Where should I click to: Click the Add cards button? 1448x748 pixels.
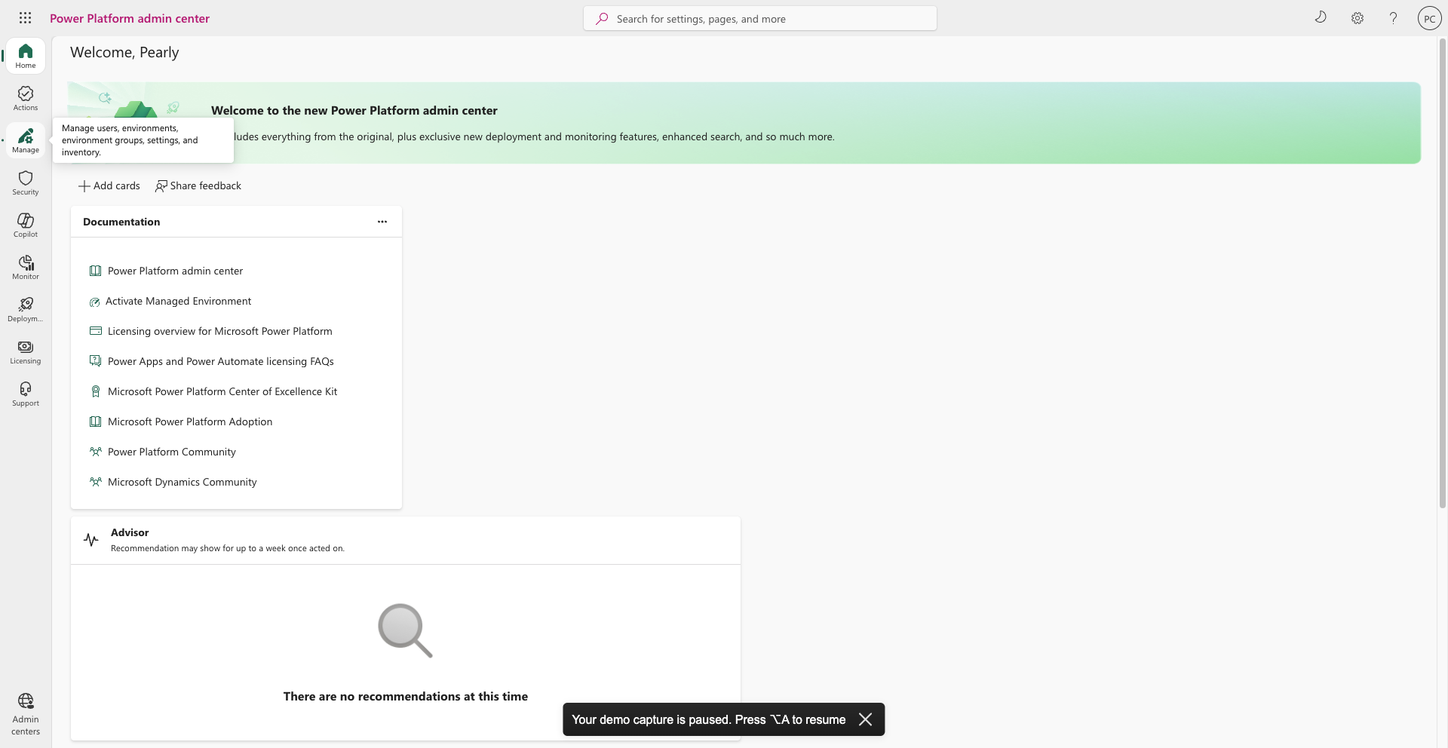(109, 185)
